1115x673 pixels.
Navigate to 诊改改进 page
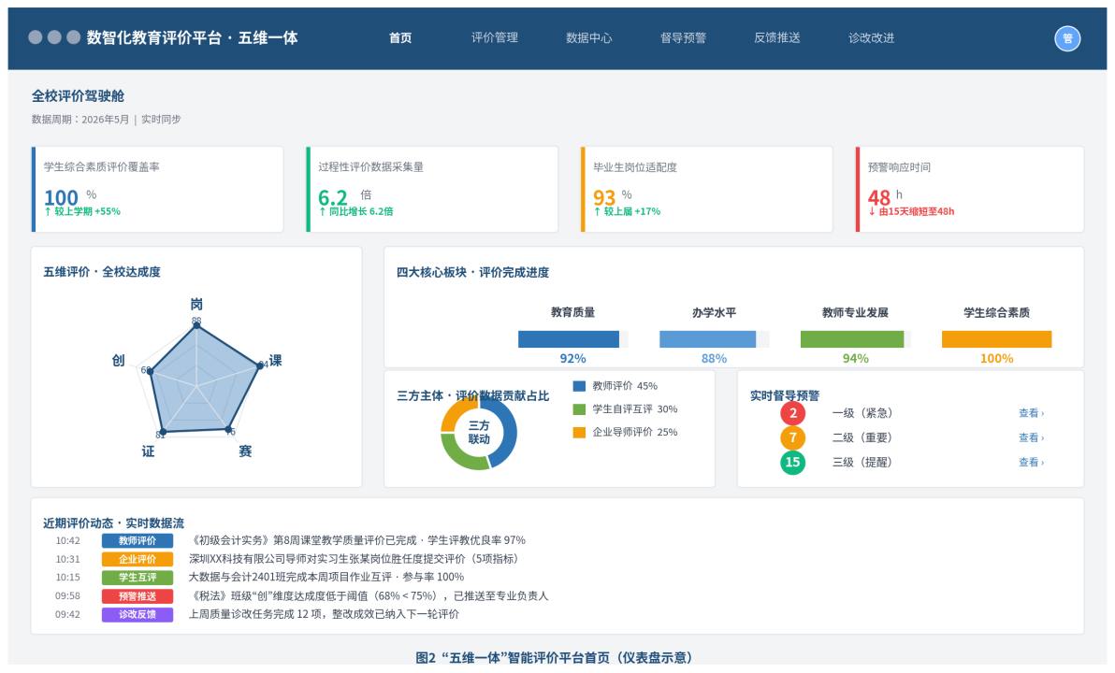[872, 37]
